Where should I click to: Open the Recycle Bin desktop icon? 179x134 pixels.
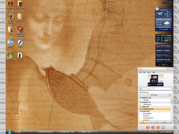coord(10,4)
